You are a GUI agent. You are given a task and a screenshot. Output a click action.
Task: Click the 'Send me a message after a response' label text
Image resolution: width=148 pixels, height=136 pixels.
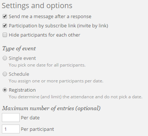[x=50, y=17]
